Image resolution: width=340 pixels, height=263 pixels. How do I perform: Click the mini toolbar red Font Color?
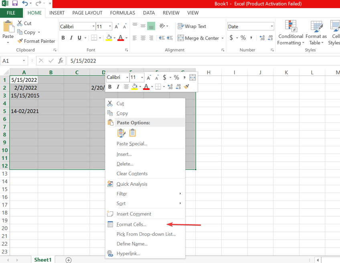coord(146,87)
